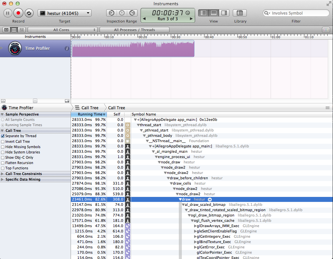Check Hide System Libraries option
333x259 pixels.
click(x=3, y=152)
